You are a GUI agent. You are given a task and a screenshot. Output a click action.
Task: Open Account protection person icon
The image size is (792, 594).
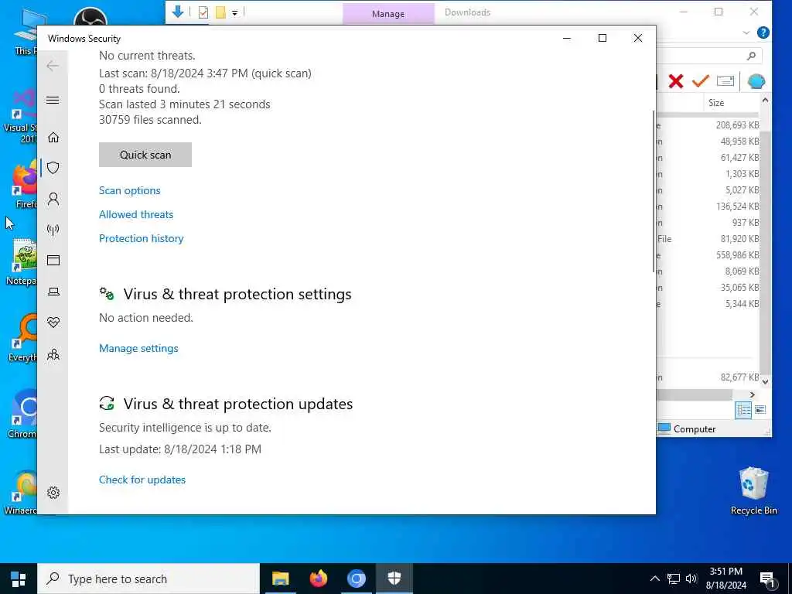[x=53, y=199]
